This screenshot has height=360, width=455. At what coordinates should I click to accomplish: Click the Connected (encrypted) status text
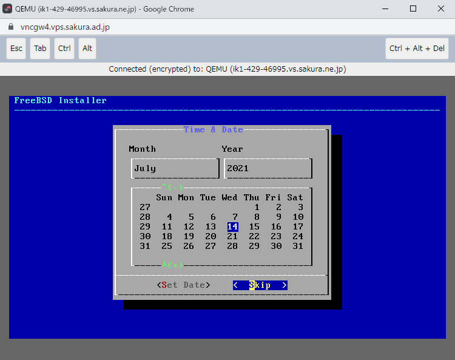[x=227, y=69]
